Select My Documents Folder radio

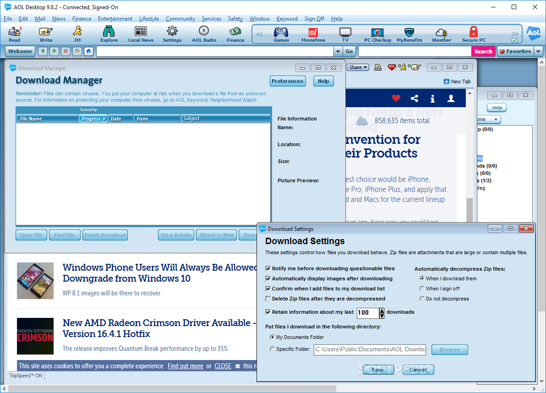click(x=272, y=337)
